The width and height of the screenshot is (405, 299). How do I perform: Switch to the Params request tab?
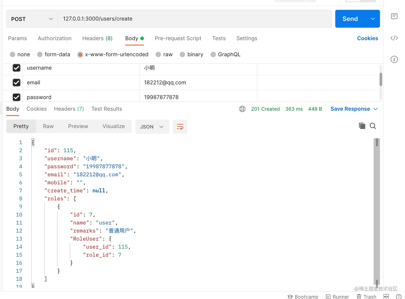17,38
